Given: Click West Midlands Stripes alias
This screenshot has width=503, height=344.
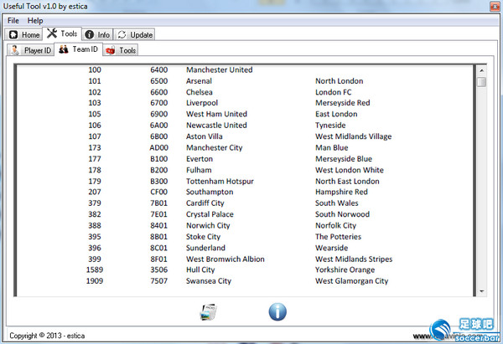Looking at the screenshot, I should pos(354,259).
